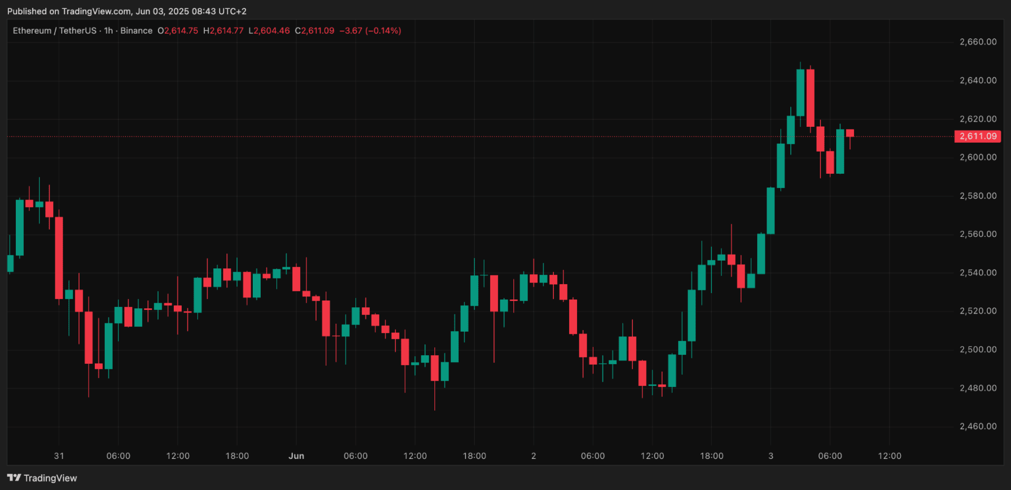Click the low value L2,604.46

click(269, 31)
